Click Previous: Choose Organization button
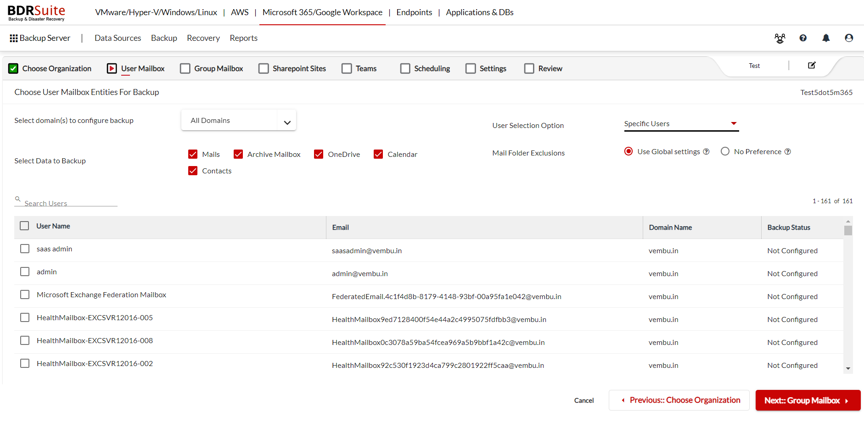The width and height of the screenshot is (864, 422). tap(679, 400)
